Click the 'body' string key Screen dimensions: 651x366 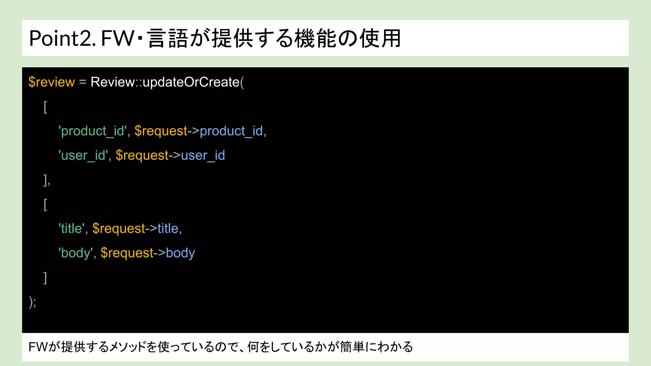tap(76, 253)
